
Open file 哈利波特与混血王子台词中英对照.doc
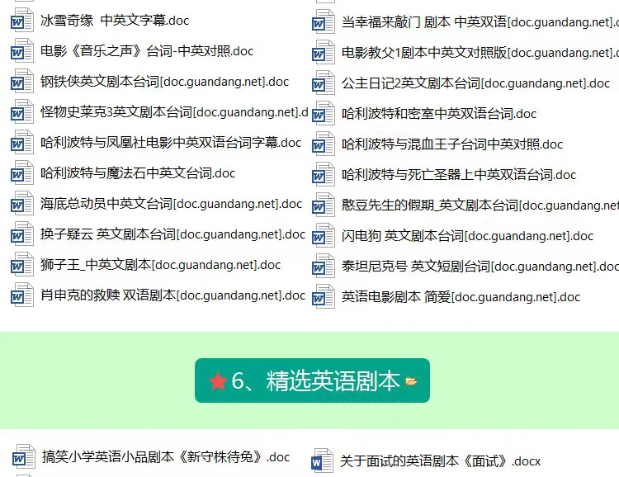(x=452, y=144)
